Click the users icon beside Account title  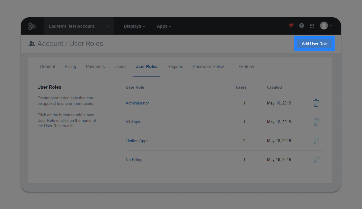point(32,43)
